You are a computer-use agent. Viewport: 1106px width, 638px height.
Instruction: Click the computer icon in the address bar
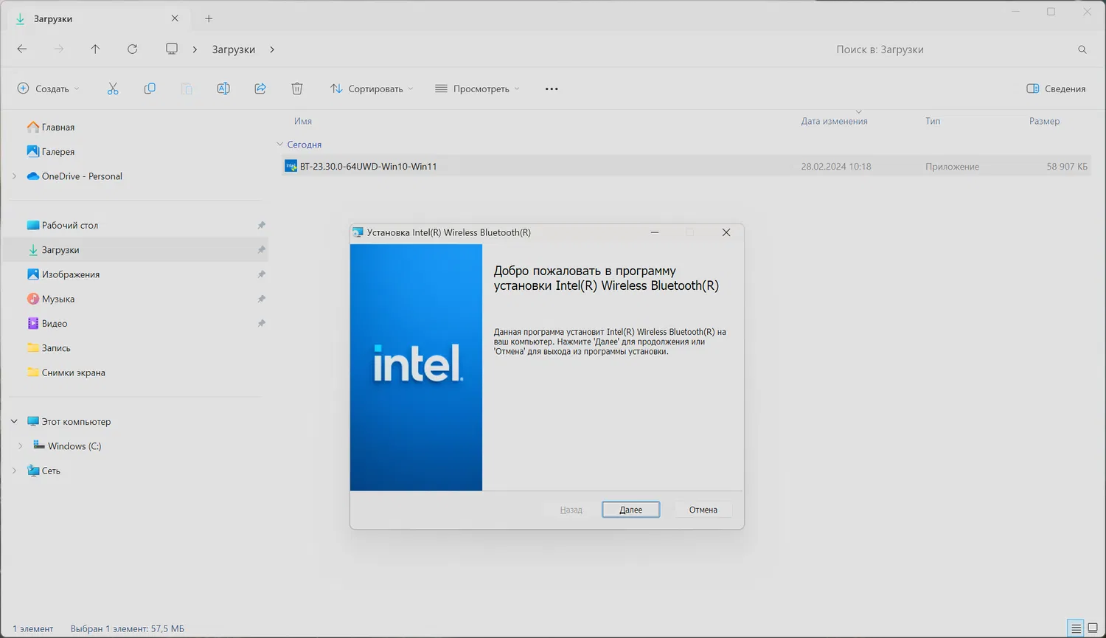(172, 49)
